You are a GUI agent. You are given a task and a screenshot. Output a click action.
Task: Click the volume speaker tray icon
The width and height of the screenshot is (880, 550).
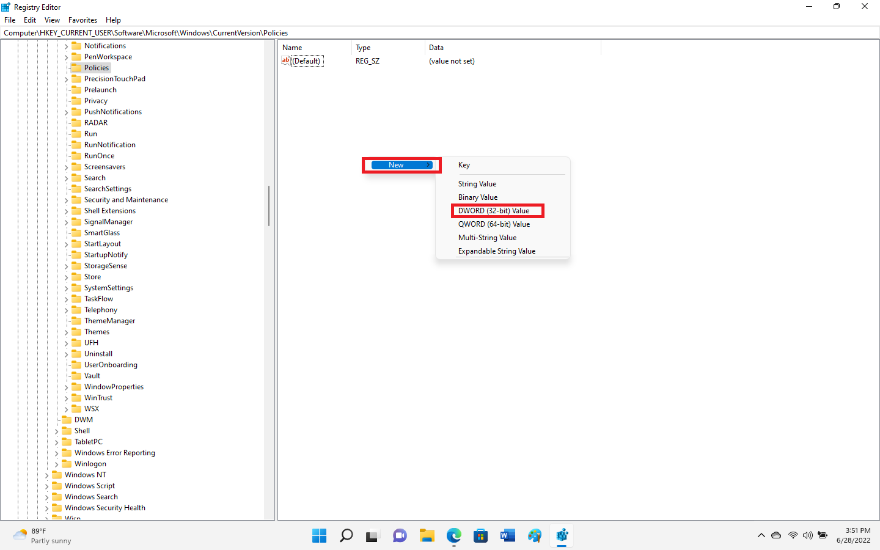(x=807, y=535)
